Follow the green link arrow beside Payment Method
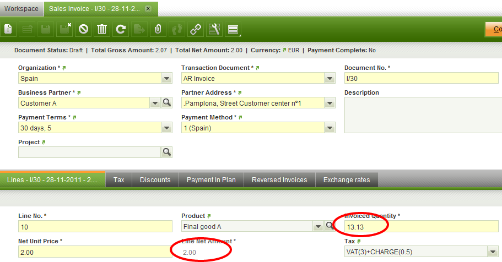The image size is (502, 262). [x=240, y=117]
